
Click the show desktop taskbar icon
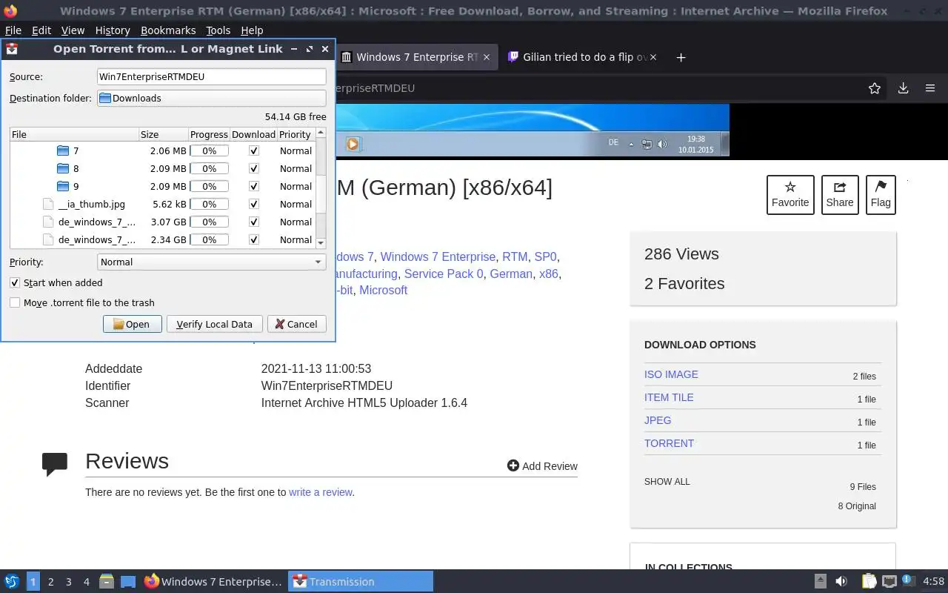point(128,582)
